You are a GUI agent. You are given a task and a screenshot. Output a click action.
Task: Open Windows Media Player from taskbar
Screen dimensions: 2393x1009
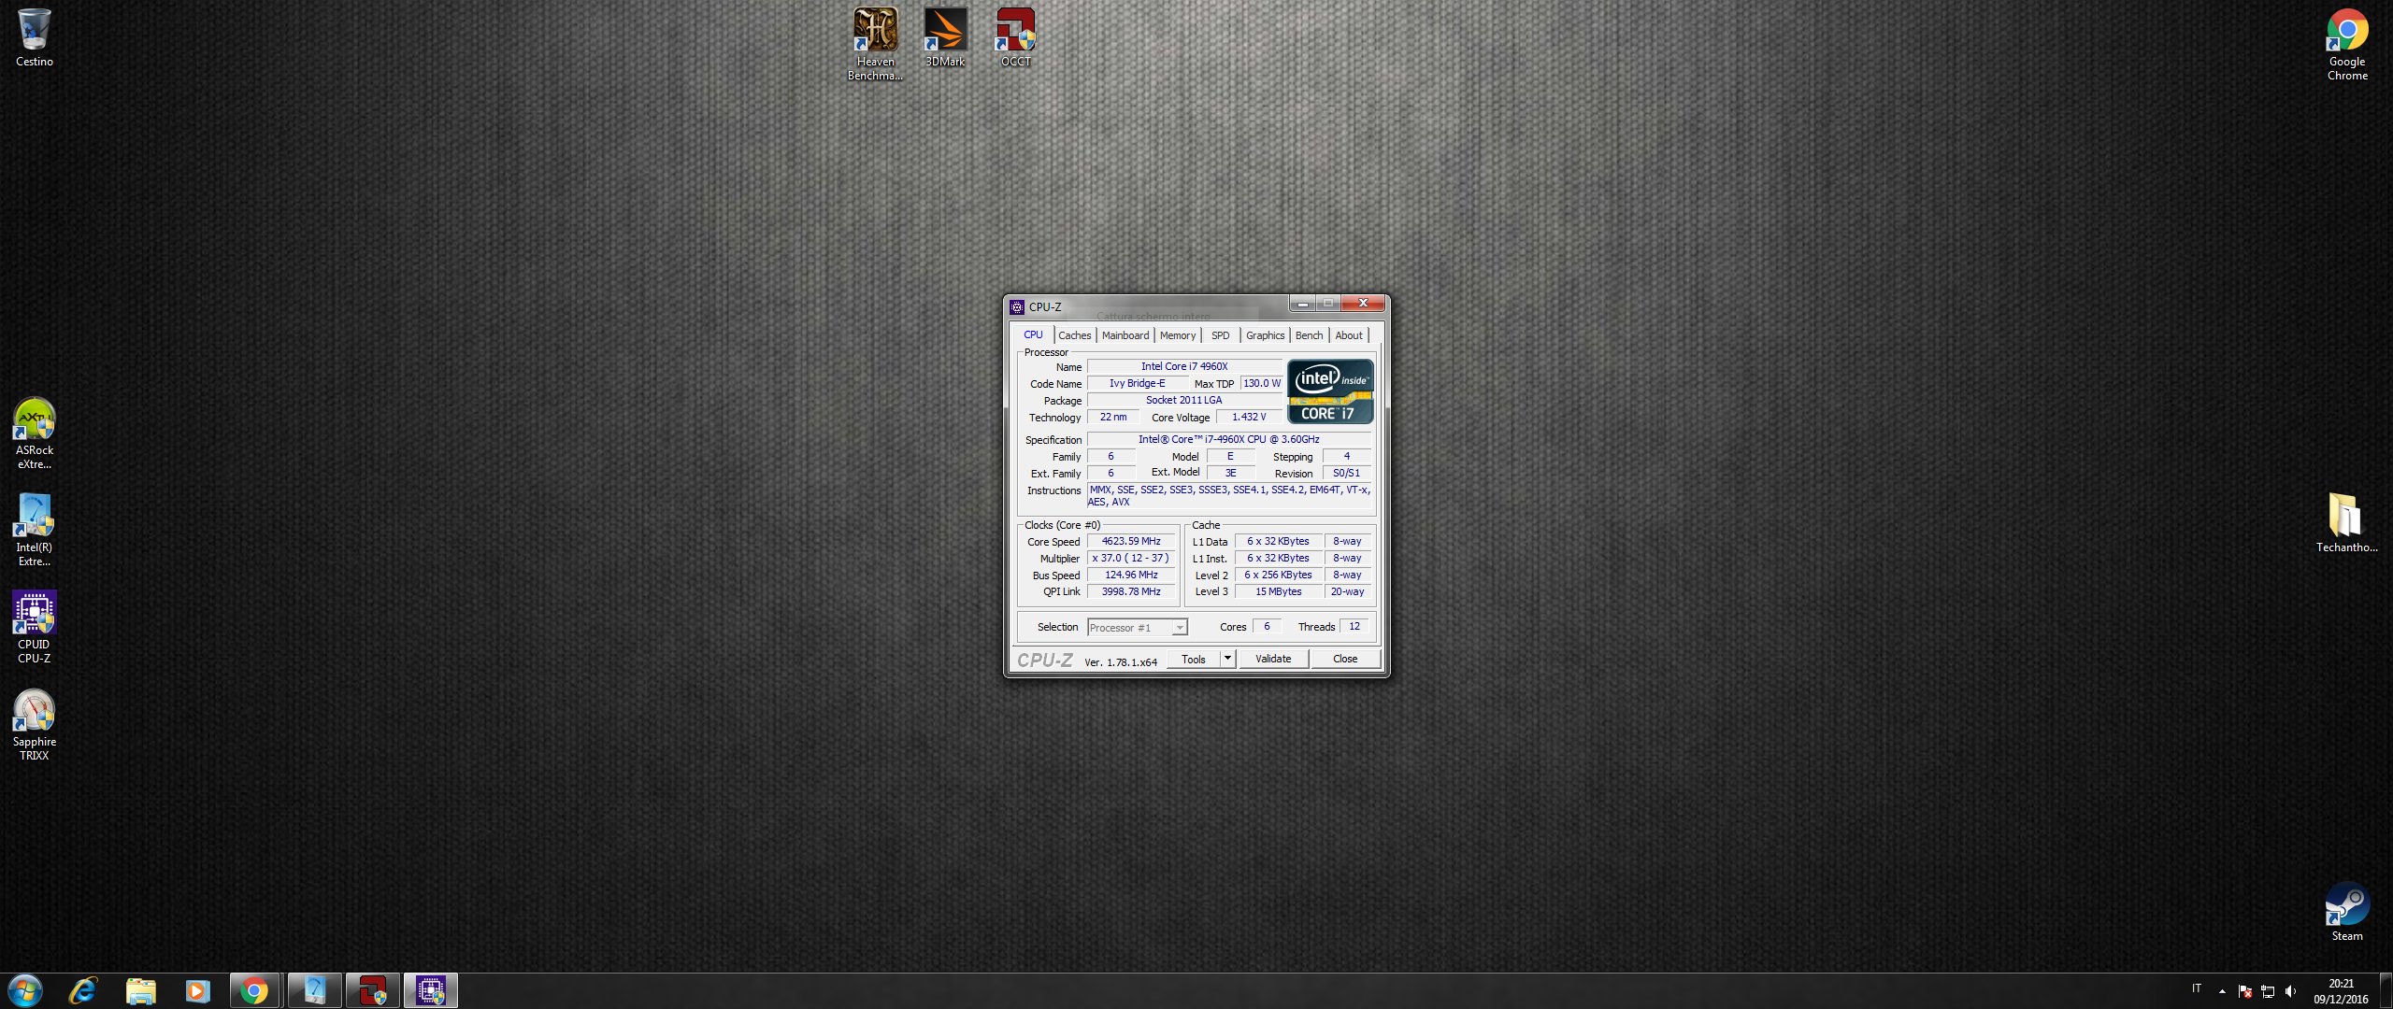tap(197, 990)
